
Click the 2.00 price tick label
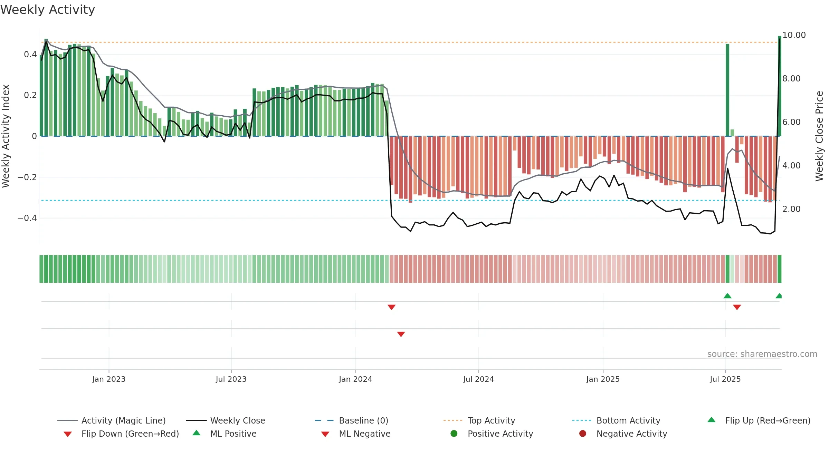click(x=791, y=209)
